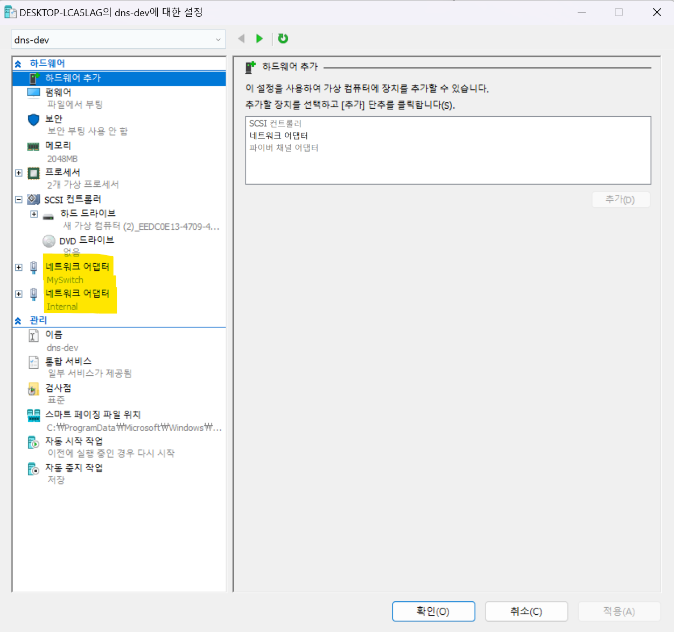Image resolution: width=674 pixels, height=632 pixels.
Task: Click the 하드 드라이브 disk icon
Action: coord(48,216)
